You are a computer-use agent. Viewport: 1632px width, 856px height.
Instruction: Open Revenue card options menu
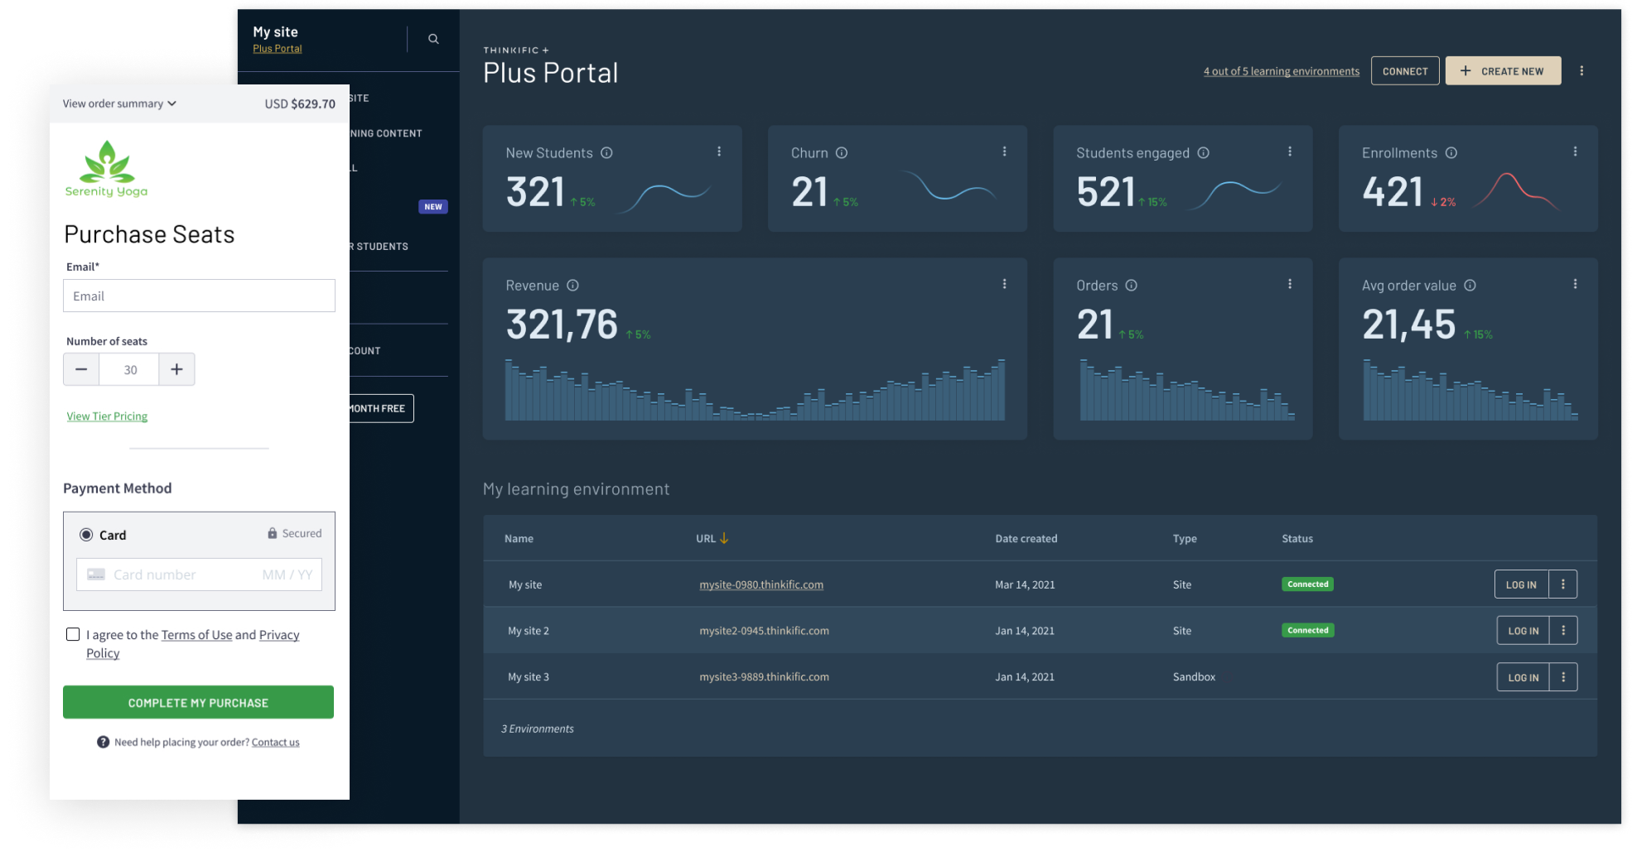click(1004, 284)
